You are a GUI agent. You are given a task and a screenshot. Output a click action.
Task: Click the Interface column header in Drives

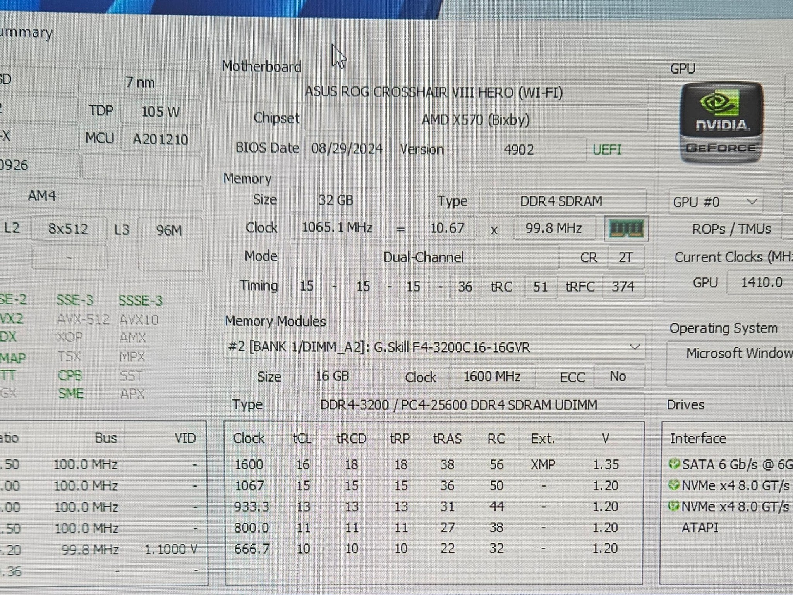pos(698,439)
